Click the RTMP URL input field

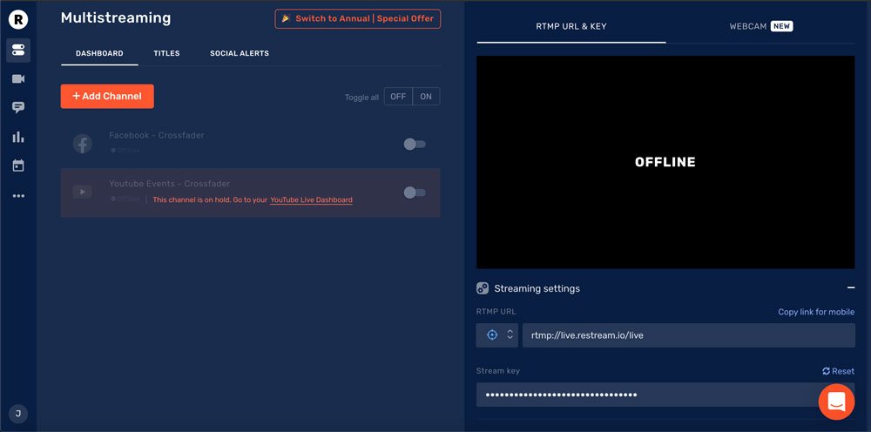688,335
